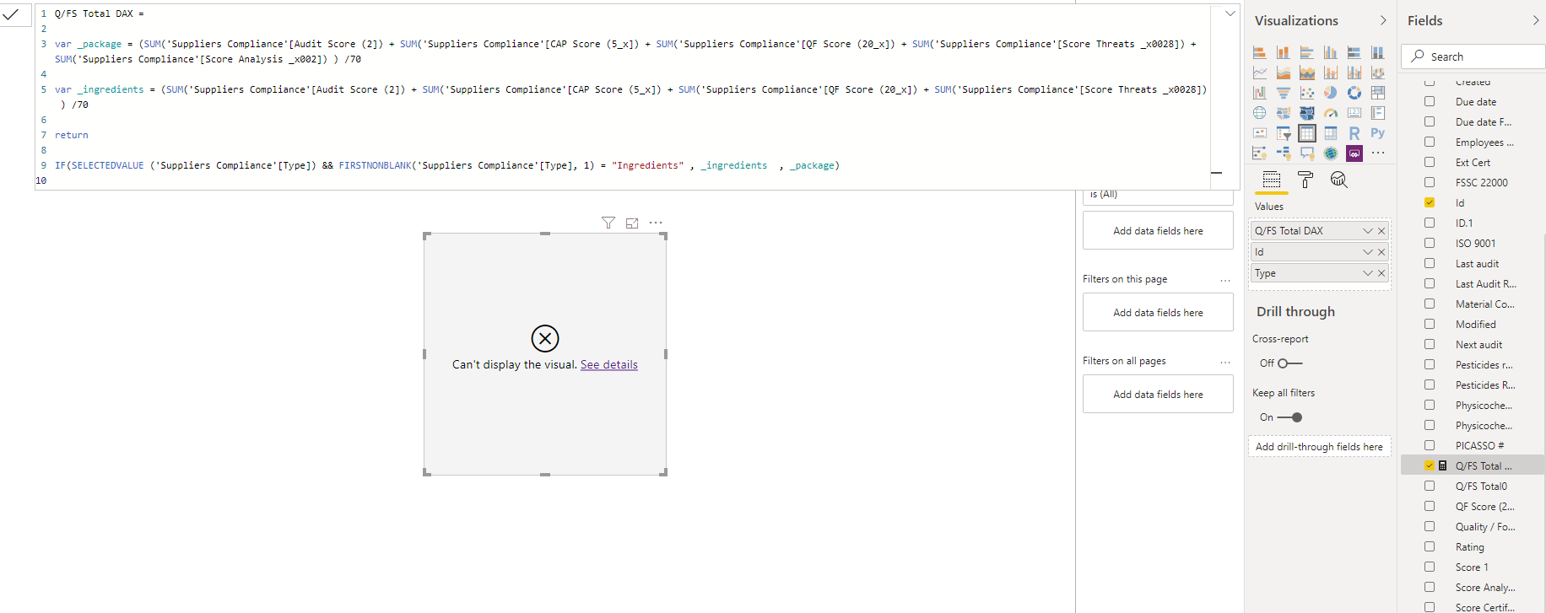1546x613 pixels.
Task: Select the pie chart visualization
Action: [1330, 93]
